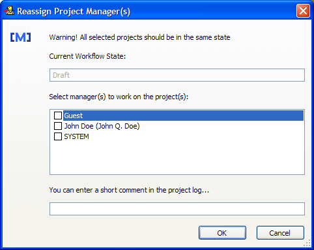This screenshot has height=250, width=314.
Task: Cancel the reassignment dialog
Action: pos(280,233)
